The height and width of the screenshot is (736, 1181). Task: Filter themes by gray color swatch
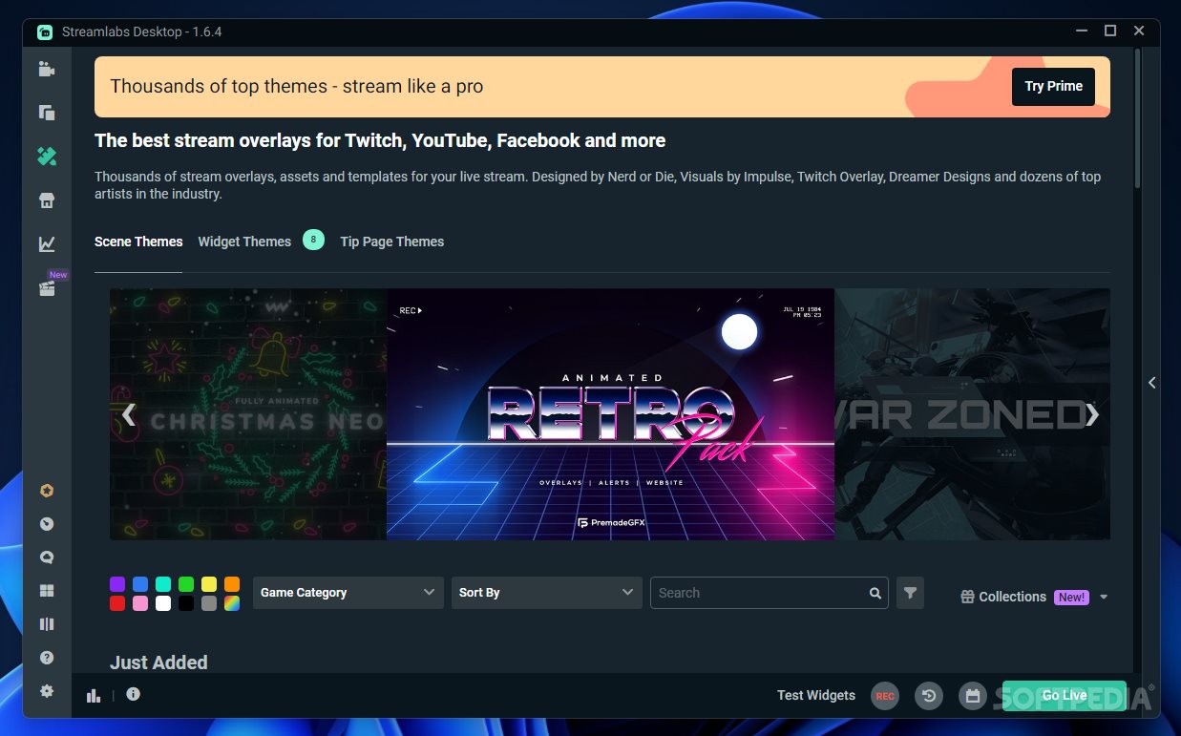pyautogui.click(x=209, y=603)
